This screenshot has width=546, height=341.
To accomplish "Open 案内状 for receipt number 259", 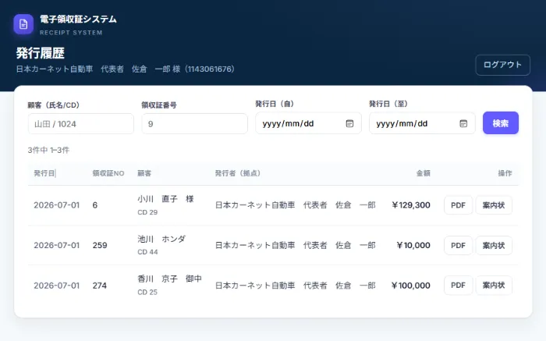I will pos(494,245).
